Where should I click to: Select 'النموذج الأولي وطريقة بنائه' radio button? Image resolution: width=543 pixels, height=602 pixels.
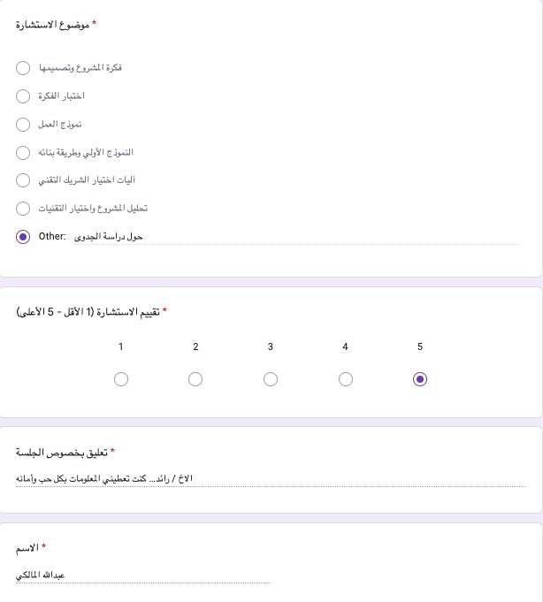(x=24, y=153)
